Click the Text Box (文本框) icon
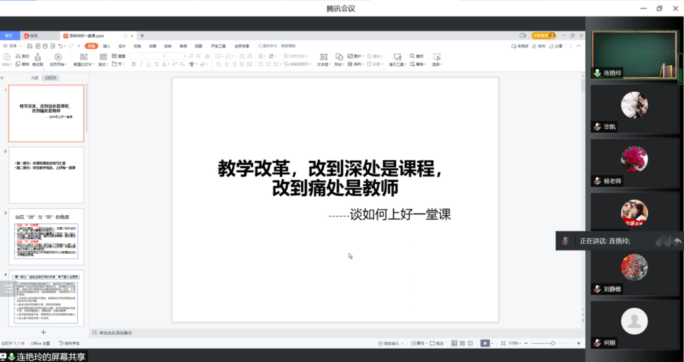The width and height of the screenshot is (684, 362). pyautogui.click(x=324, y=57)
